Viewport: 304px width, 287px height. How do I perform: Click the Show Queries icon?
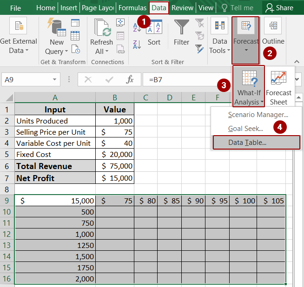[x=75, y=23]
